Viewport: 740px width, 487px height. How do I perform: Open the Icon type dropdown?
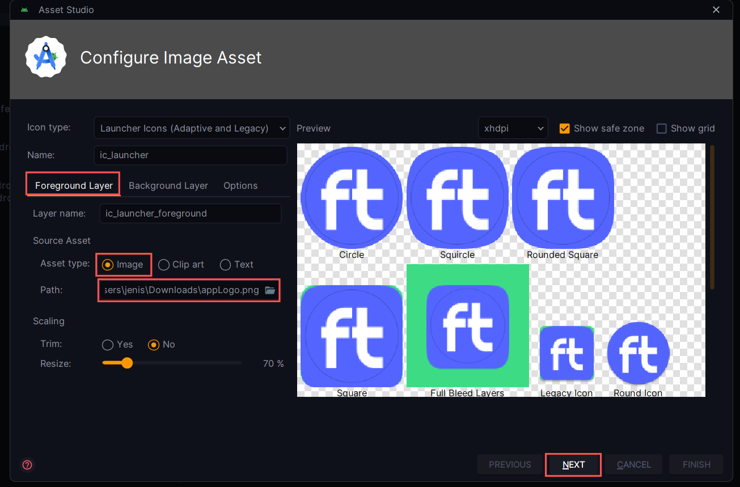pos(192,128)
